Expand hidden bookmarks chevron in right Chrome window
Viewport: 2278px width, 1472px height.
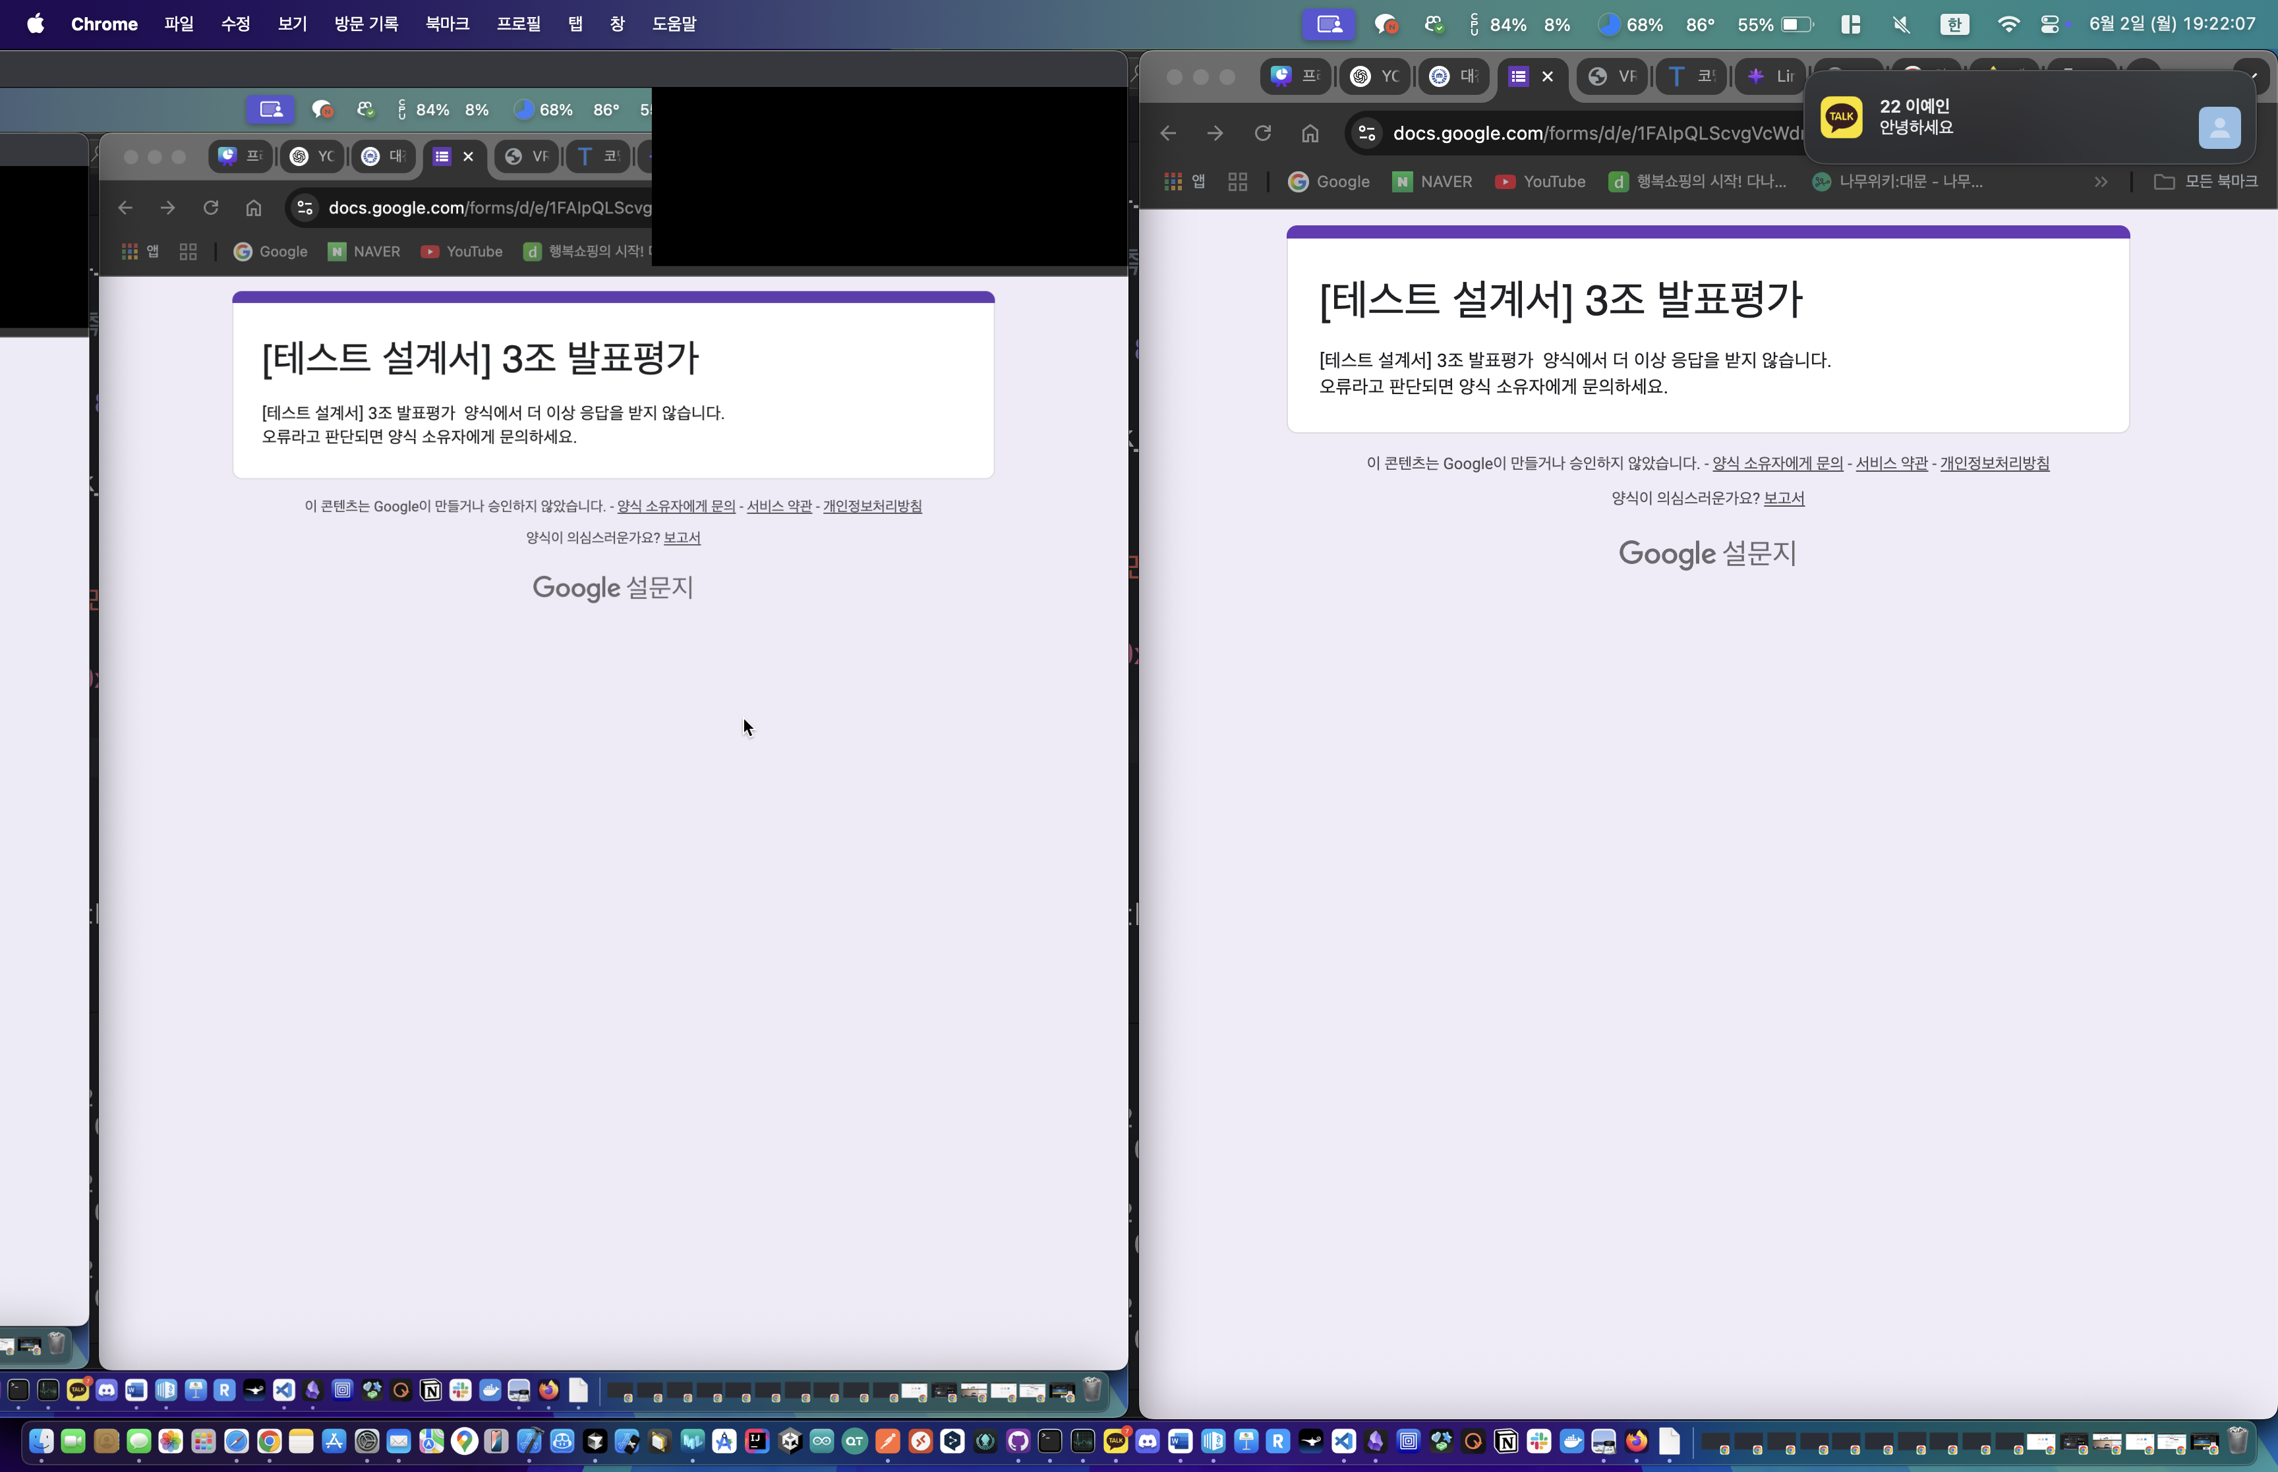click(2100, 182)
